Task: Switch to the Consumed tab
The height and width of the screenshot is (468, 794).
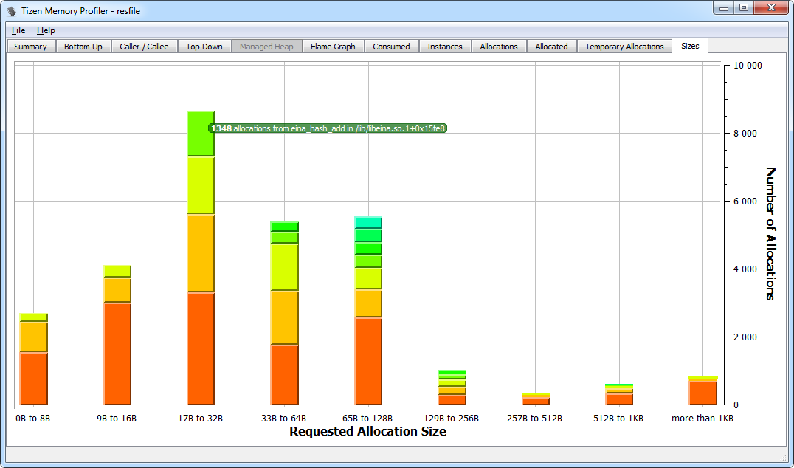Action: click(x=391, y=46)
